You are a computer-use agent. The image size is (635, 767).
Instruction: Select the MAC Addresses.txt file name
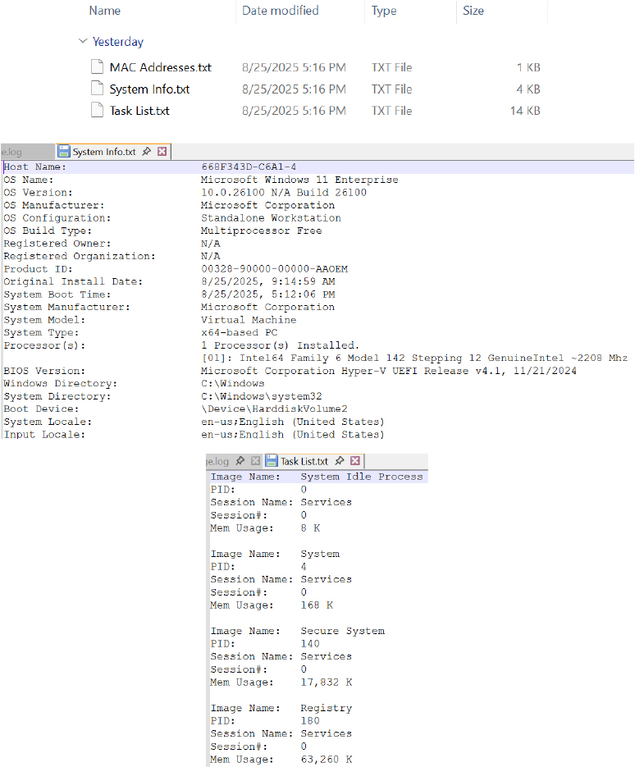[x=161, y=67]
